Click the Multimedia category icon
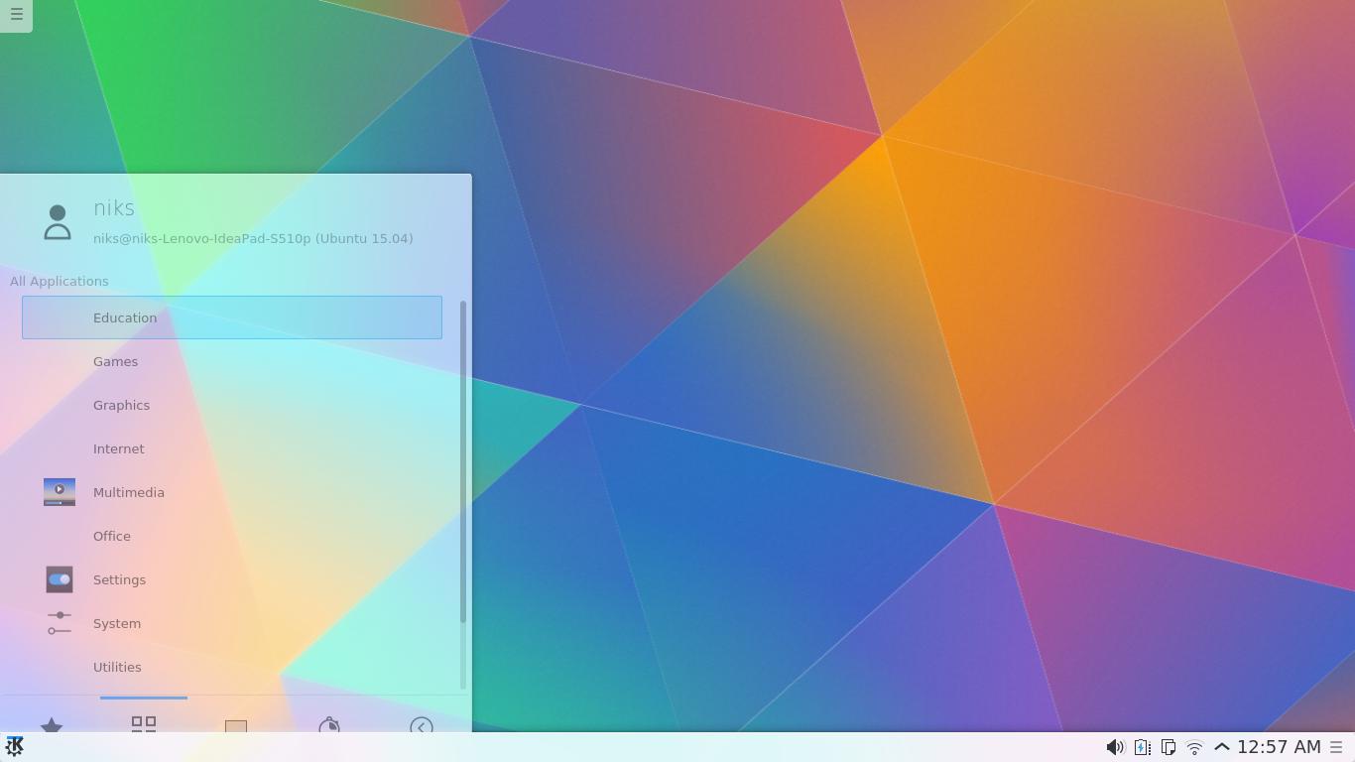The height and width of the screenshot is (762, 1355). (x=59, y=491)
